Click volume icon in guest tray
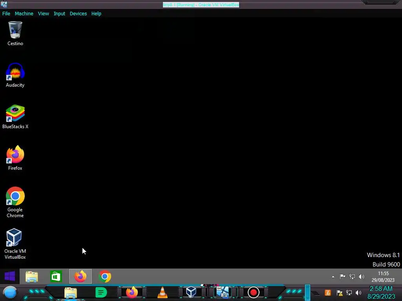Viewport: 402px width, 301px height. (362, 276)
